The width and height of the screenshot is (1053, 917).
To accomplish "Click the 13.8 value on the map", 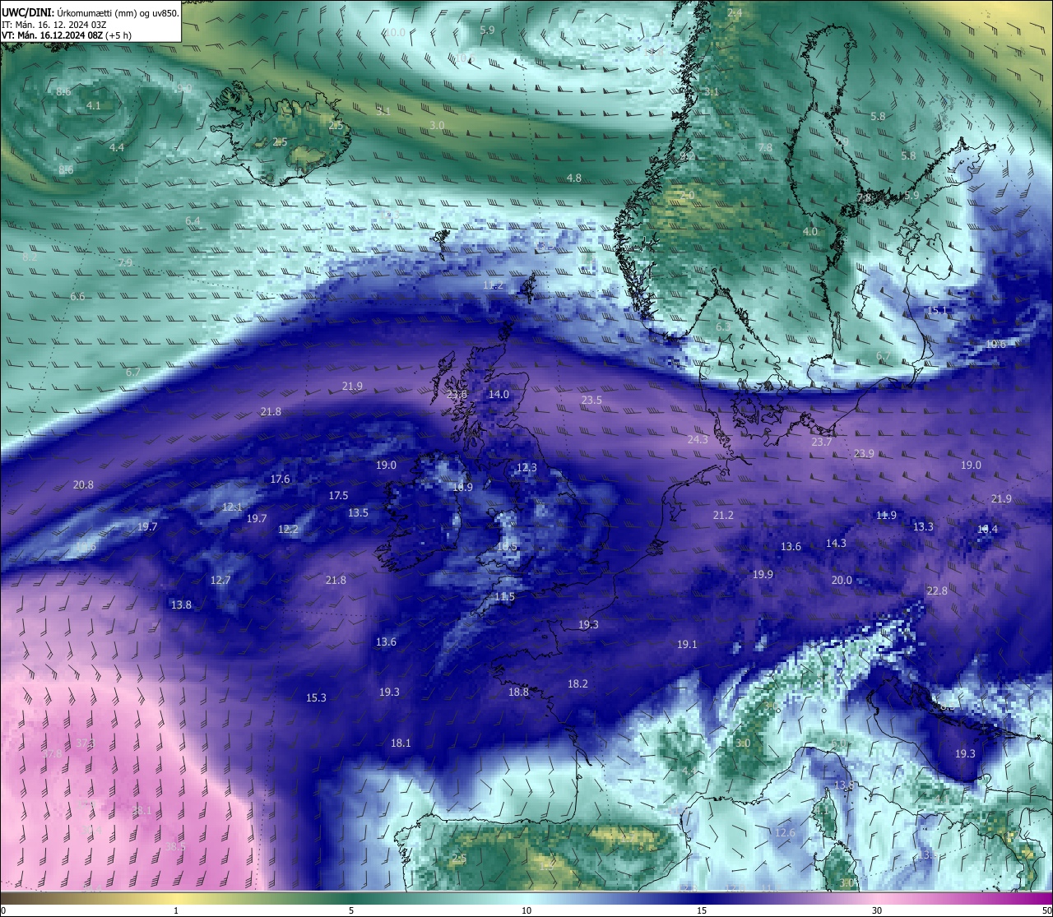I will pos(181,604).
